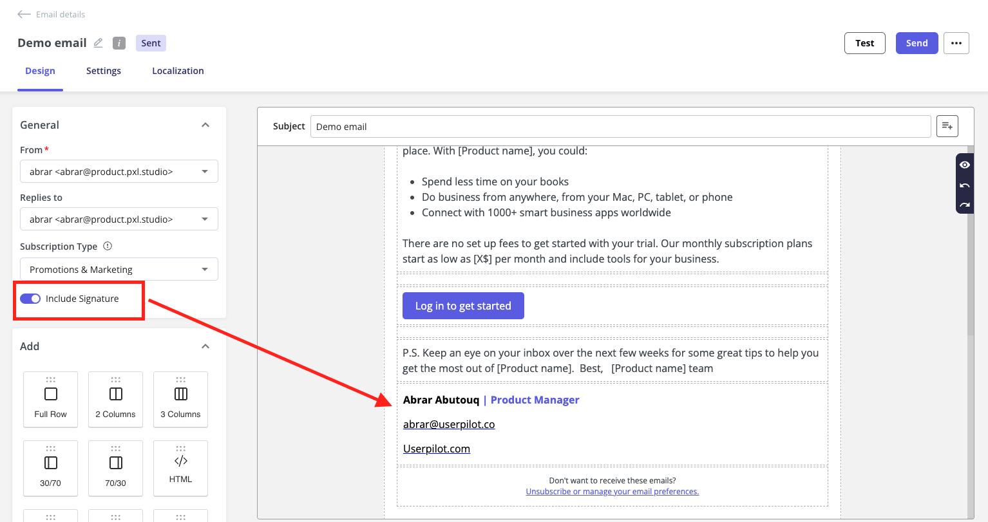
Task: Click the P.S. paragraph text block
Action: (x=611, y=360)
